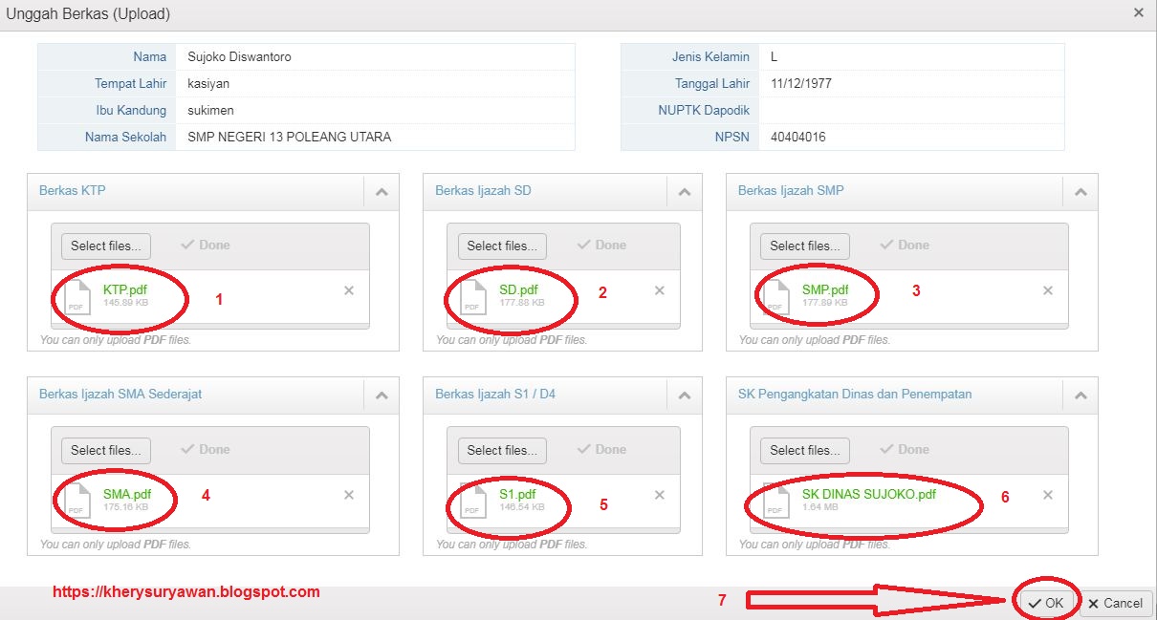Select files for Berkas Ijazah SMP
The height and width of the screenshot is (620, 1157).
point(805,246)
